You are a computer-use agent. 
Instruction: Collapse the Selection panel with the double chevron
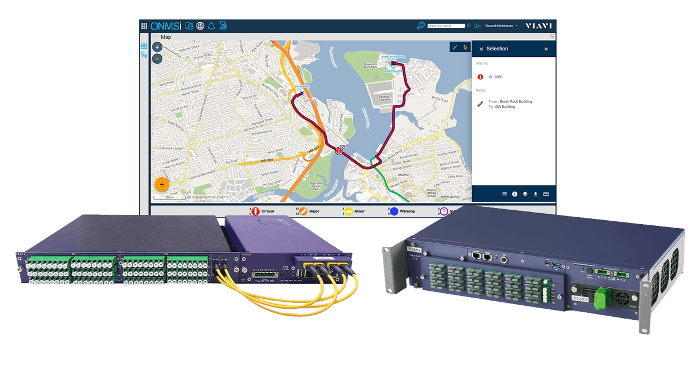tap(546, 49)
